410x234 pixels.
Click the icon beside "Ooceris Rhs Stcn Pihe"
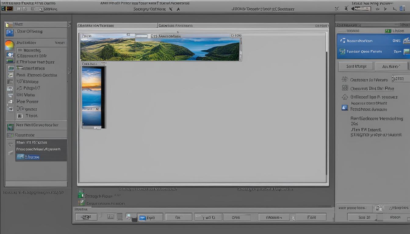[345, 88]
